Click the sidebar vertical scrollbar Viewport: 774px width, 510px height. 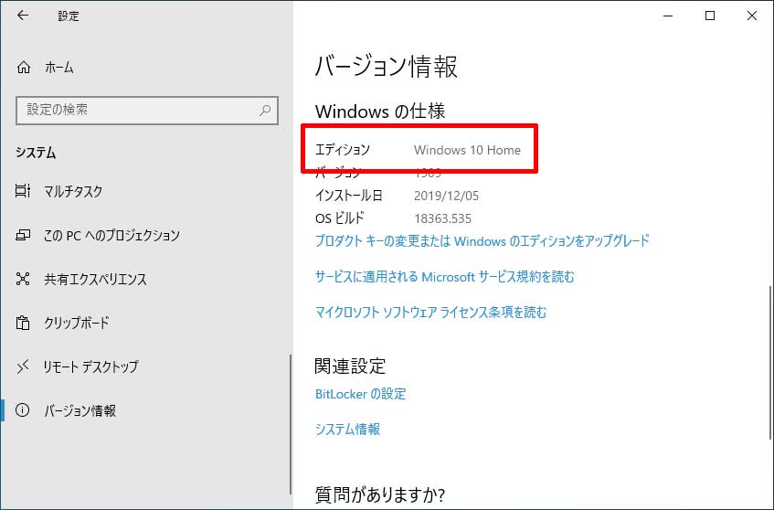291,425
